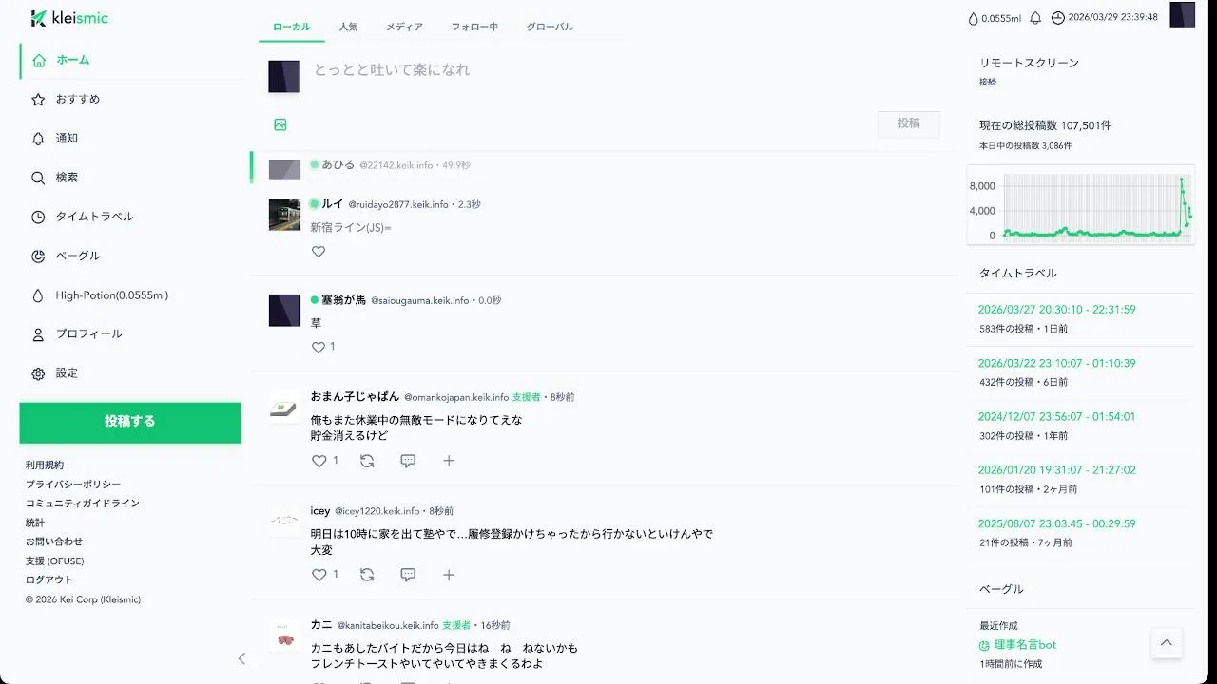Toggle like on 塞翁が馬's post
Screen dimensions: 1217x684
tap(319, 348)
